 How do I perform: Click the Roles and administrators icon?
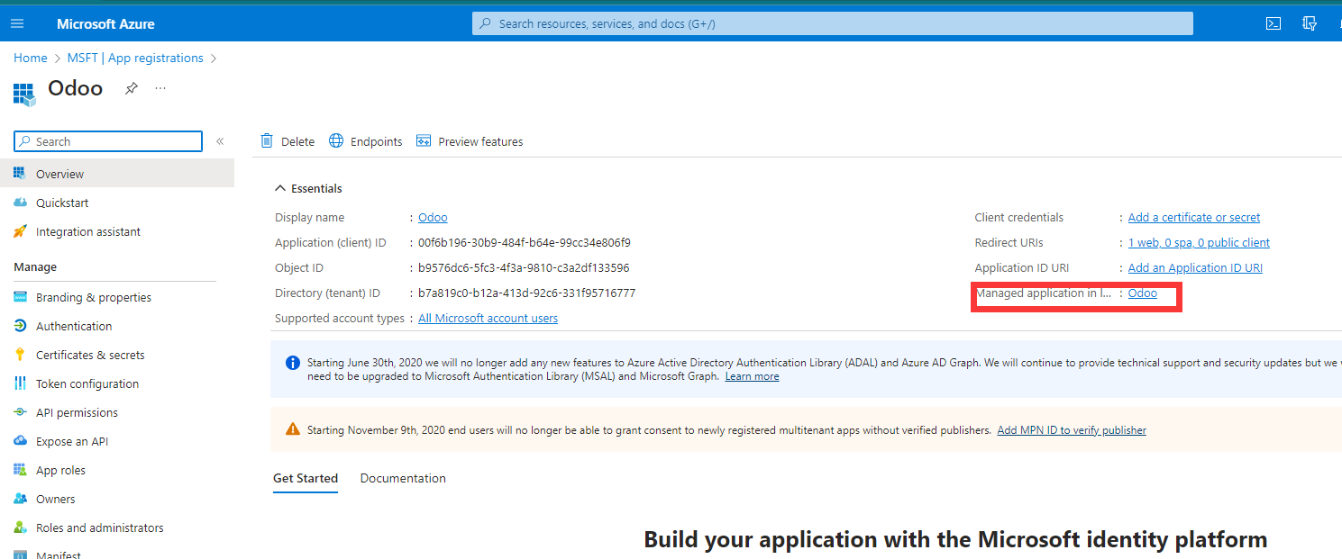pos(20,527)
